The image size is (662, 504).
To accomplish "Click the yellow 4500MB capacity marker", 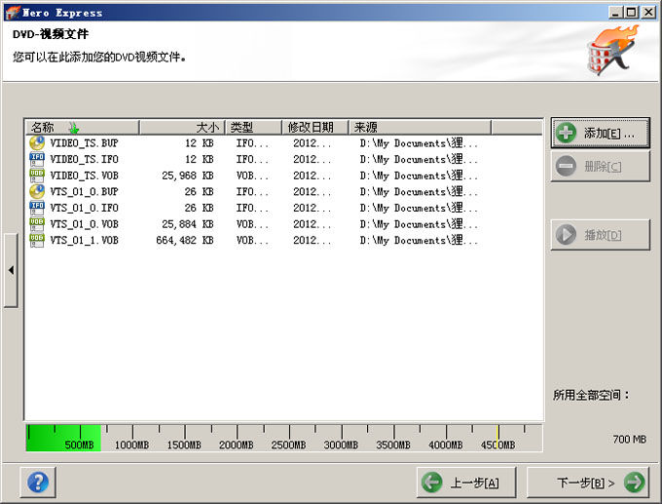I will (497, 438).
